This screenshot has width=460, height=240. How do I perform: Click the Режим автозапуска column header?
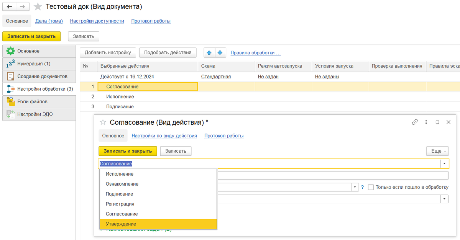click(x=283, y=66)
